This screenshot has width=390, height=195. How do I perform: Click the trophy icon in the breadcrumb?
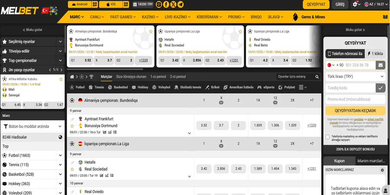[x=91, y=77]
